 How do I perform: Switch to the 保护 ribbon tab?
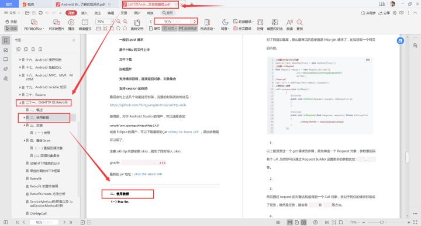pyautogui.click(x=137, y=13)
